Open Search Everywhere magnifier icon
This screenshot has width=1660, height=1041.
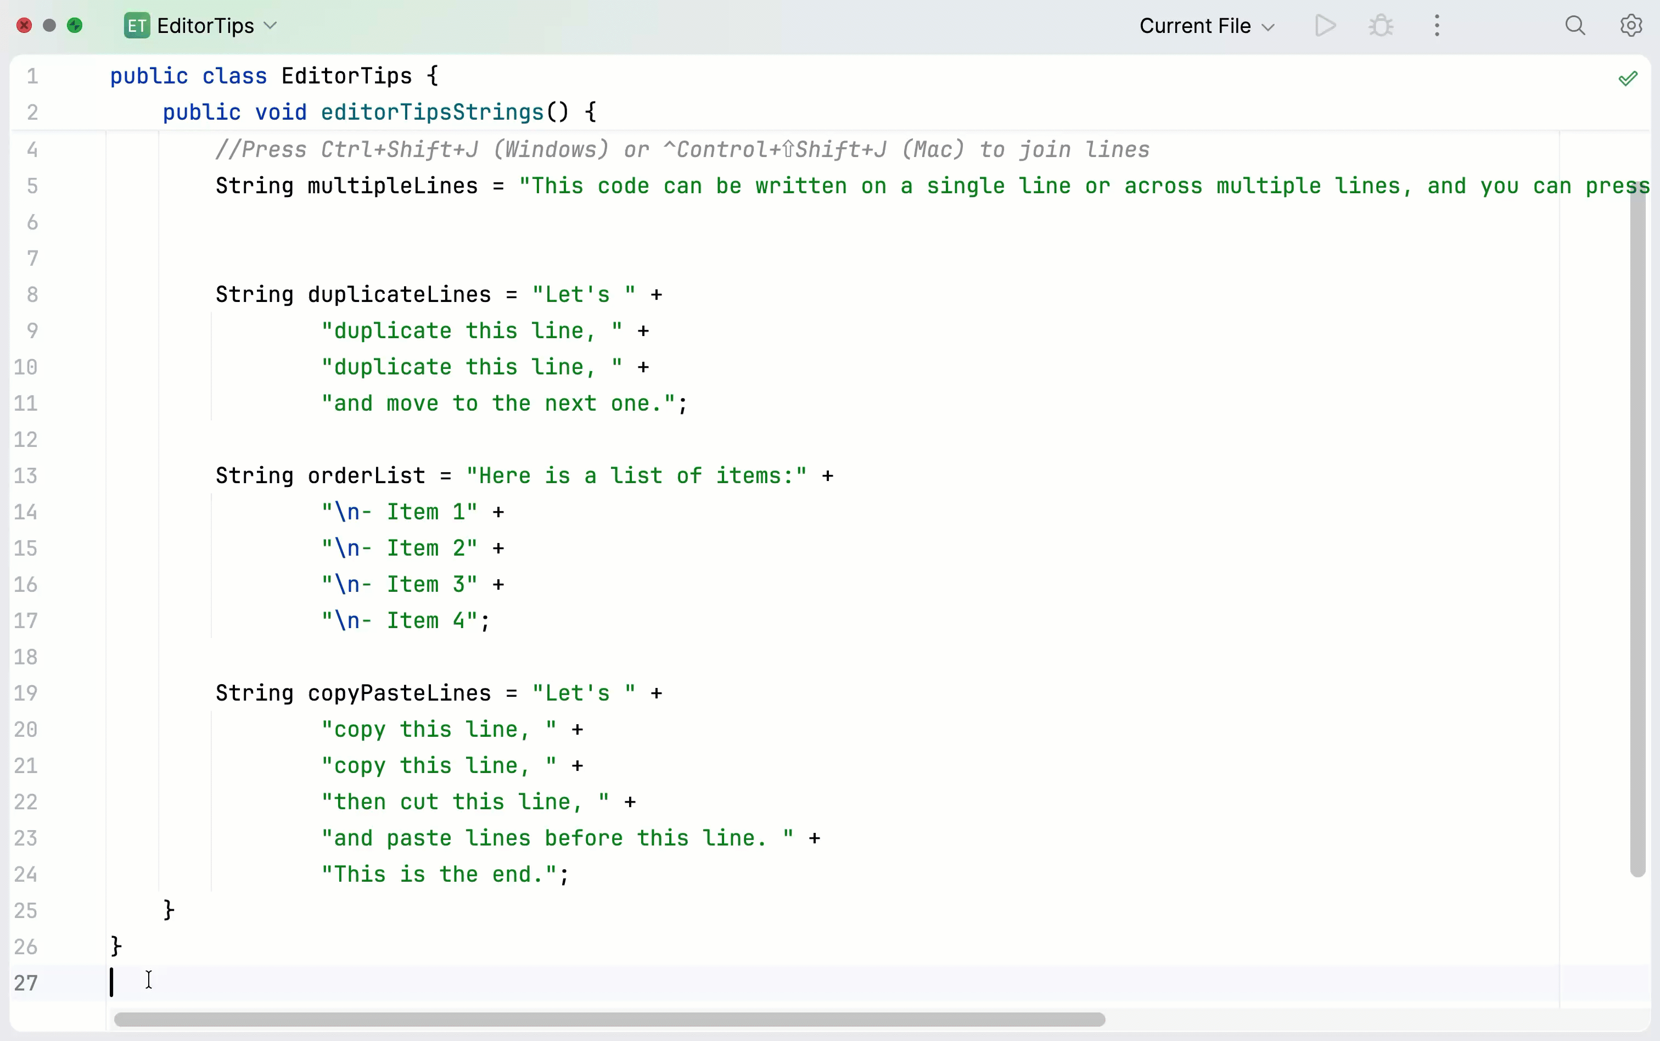[1575, 26]
